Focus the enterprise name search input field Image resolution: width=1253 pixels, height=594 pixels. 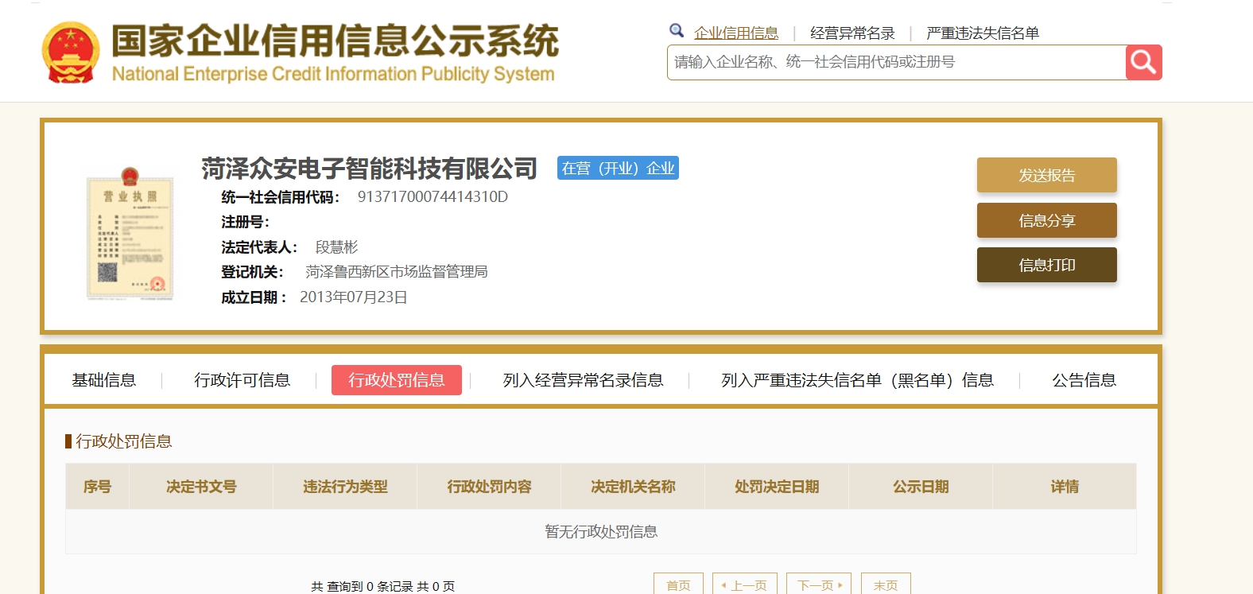pos(896,62)
